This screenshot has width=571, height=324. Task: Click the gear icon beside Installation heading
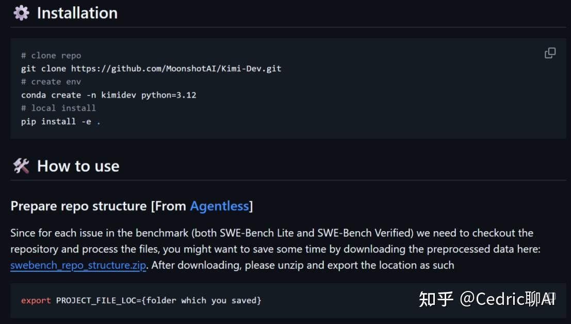[20, 12]
